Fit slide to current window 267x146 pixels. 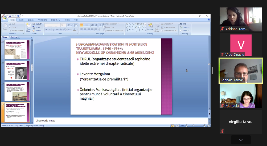click(x=208, y=126)
